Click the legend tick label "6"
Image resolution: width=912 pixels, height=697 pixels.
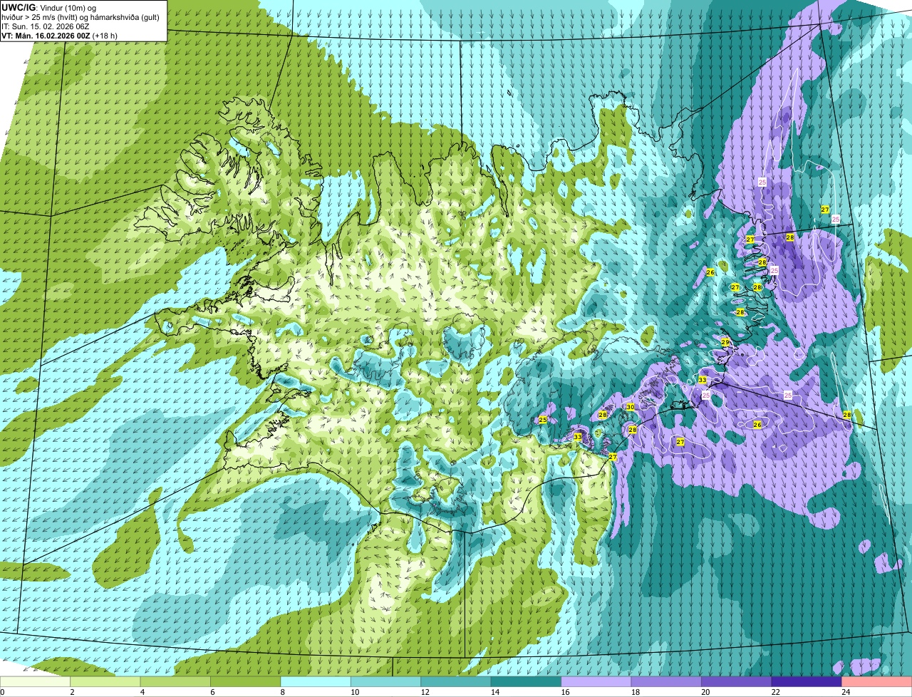[x=212, y=692]
